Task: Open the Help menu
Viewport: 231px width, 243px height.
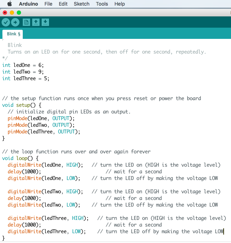Action: pyautogui.click(x=119, y=4)
